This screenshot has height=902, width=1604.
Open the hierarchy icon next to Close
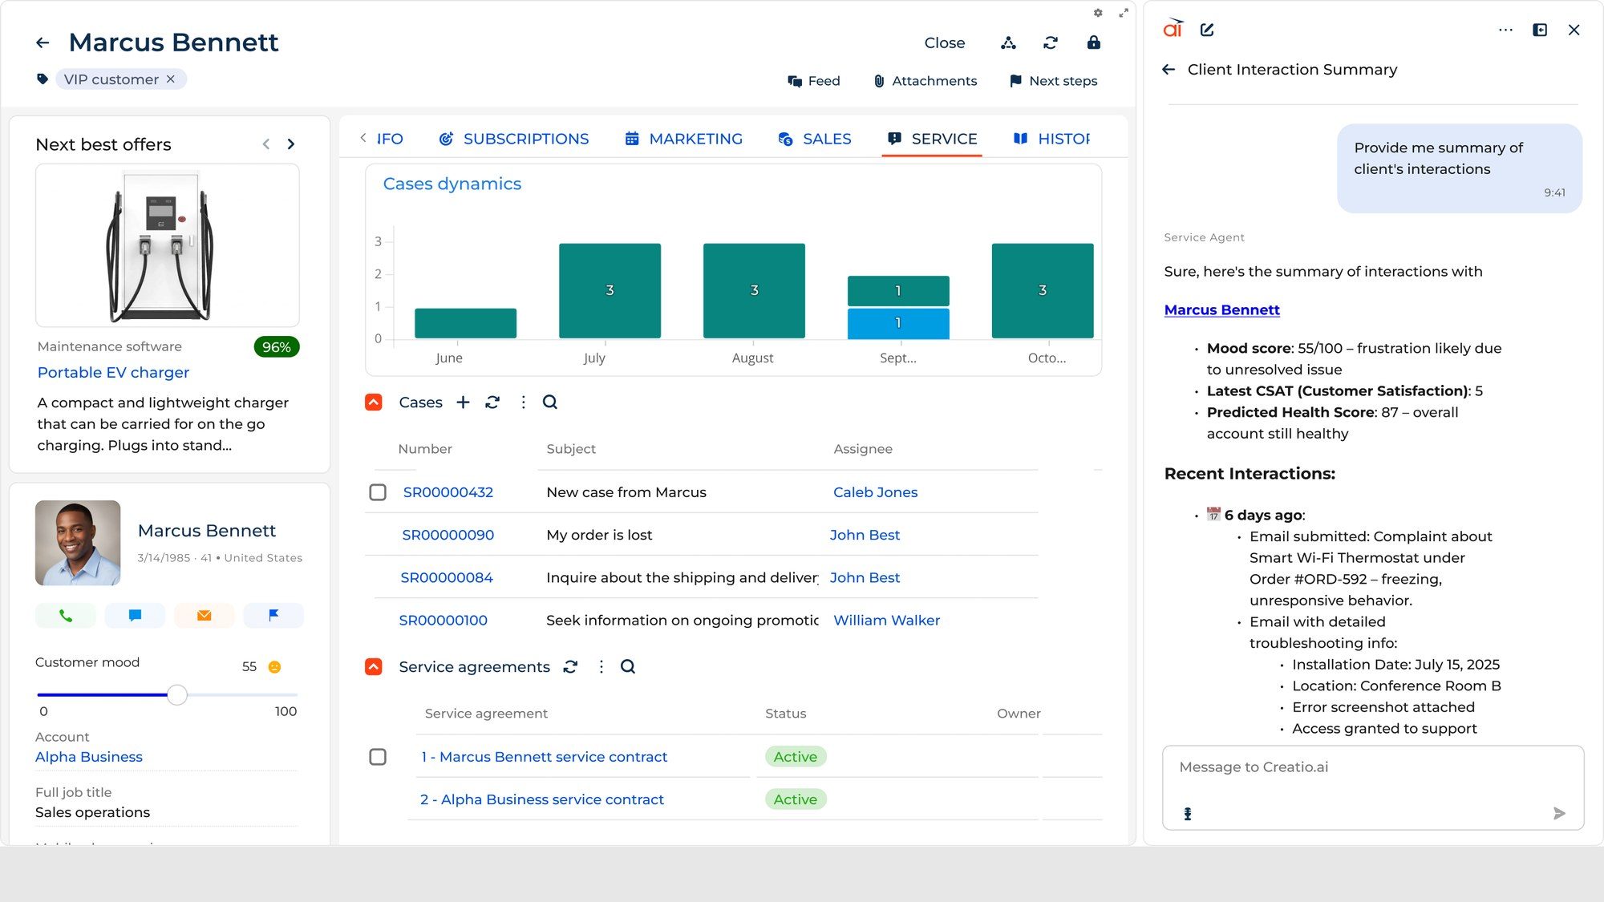(1008, 42)
